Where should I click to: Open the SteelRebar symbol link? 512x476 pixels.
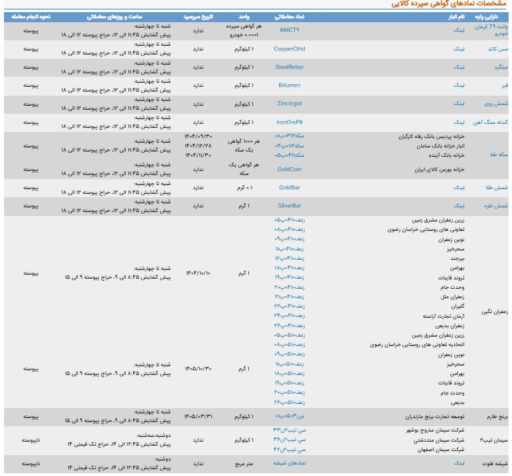pyautogui.click(x=289, y=67)
